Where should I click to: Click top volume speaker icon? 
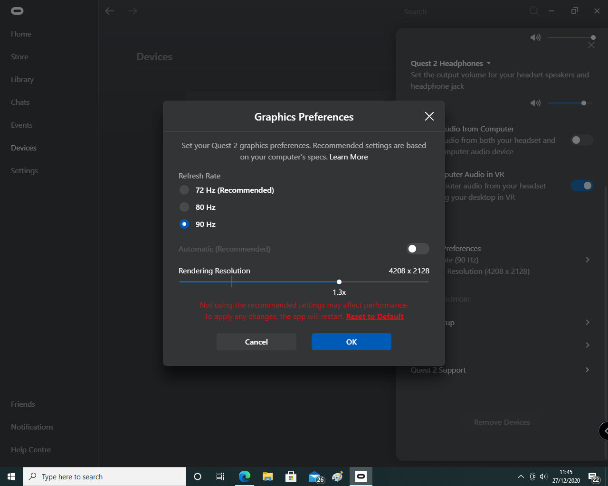tap(535, 37)
